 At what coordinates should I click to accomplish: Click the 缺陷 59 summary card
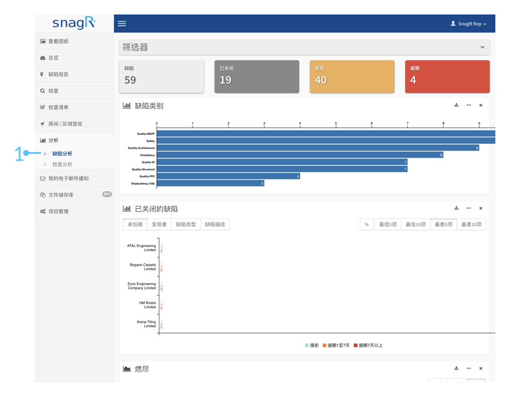pyautogui.click(x=161, y=77)
